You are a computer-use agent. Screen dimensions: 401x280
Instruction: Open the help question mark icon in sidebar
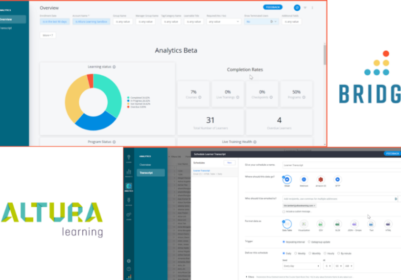point(129,269)
